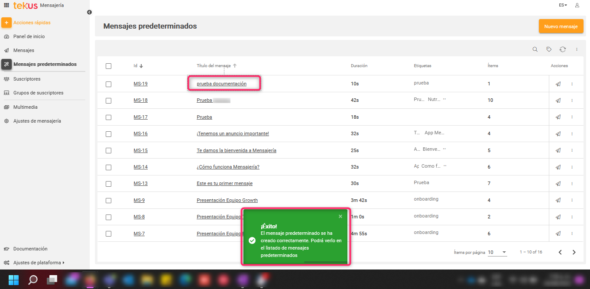Viewport: 590px width, 289px height.
Task: Click the Nuevo mensaje button
Action: coord(561,26)
